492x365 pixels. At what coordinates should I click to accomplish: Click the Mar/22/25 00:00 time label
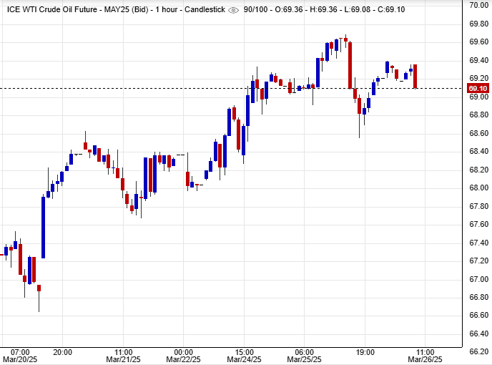[x=184, y=356]
